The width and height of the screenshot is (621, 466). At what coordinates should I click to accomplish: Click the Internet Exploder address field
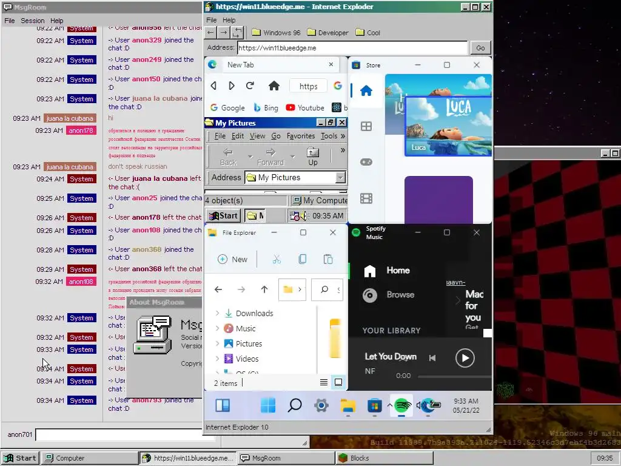point(352,47)
